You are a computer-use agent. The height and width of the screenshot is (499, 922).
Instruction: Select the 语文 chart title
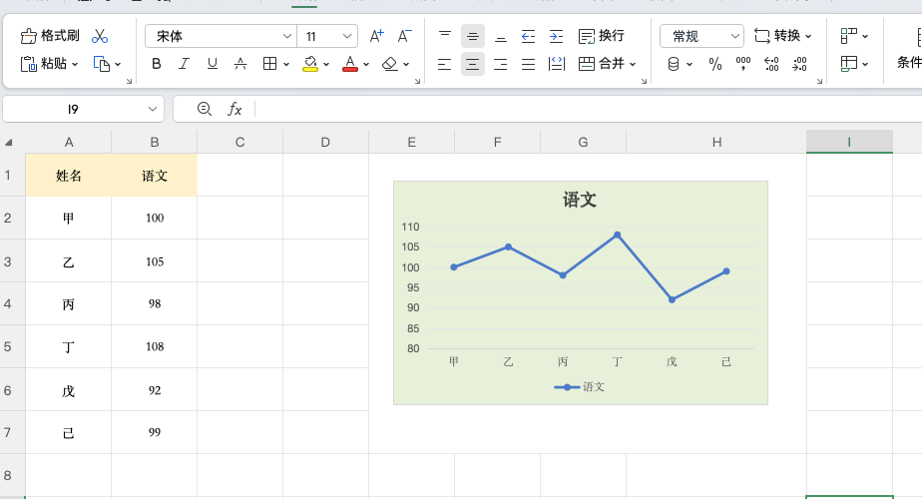580,200
